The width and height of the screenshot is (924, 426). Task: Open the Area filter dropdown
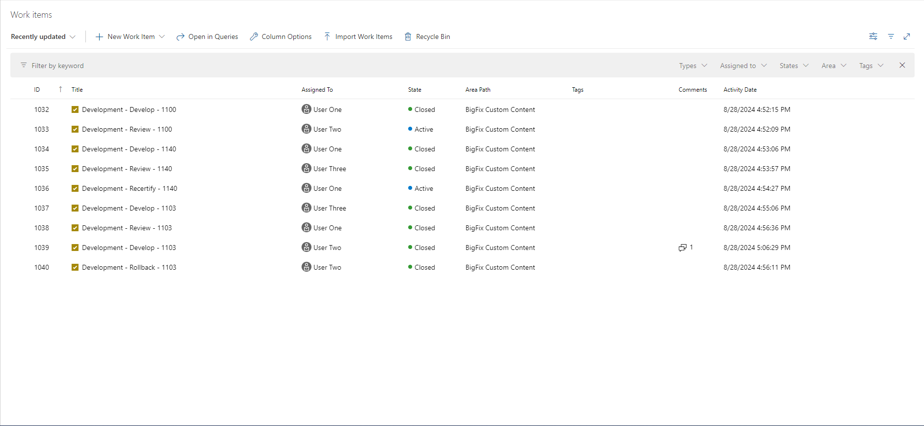(x=834, y=66)
